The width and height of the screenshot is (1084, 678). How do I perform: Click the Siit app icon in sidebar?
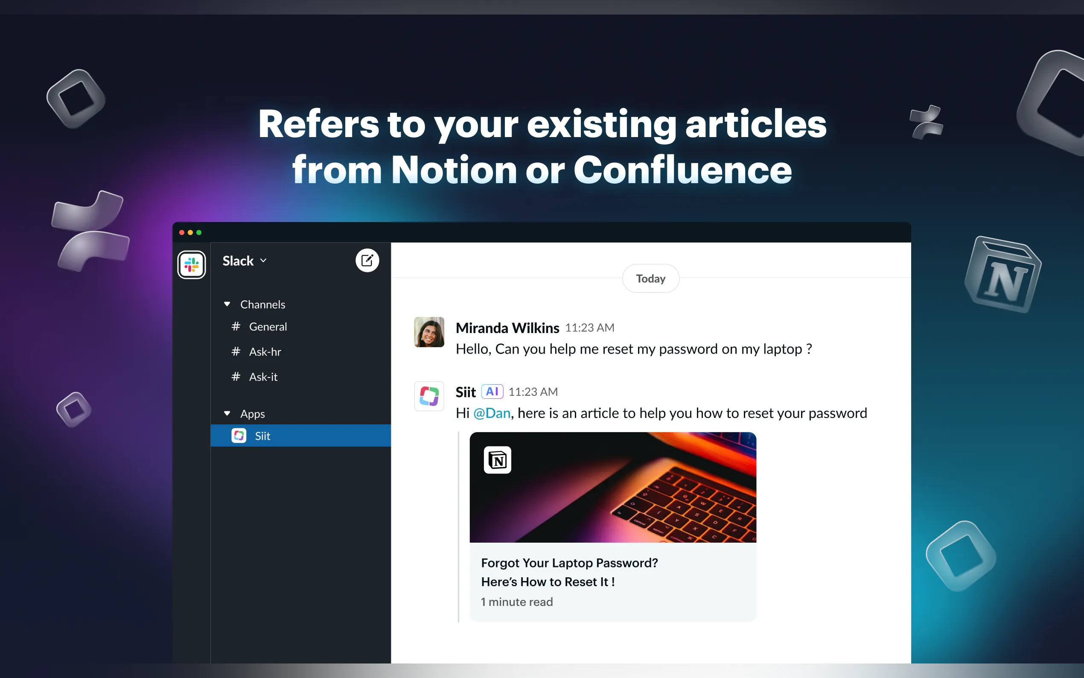coord(239,435)
